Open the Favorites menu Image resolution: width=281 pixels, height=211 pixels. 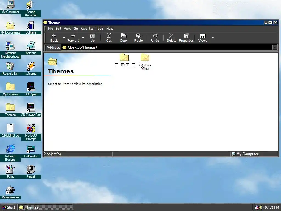tap(87, 29)
